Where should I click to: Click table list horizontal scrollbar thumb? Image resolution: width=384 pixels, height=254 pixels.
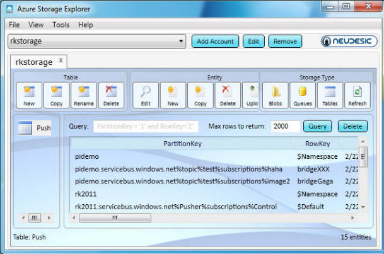point(35,217)
